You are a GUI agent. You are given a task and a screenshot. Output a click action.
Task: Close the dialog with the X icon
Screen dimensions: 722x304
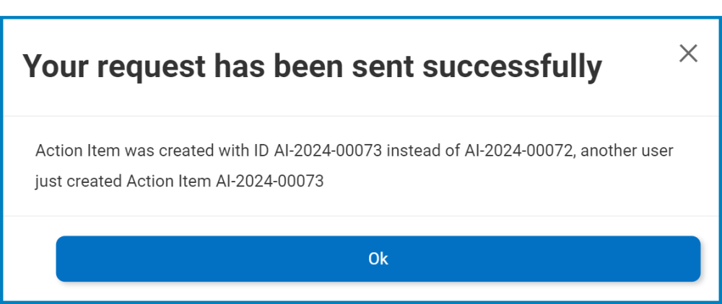click(688, 53)
